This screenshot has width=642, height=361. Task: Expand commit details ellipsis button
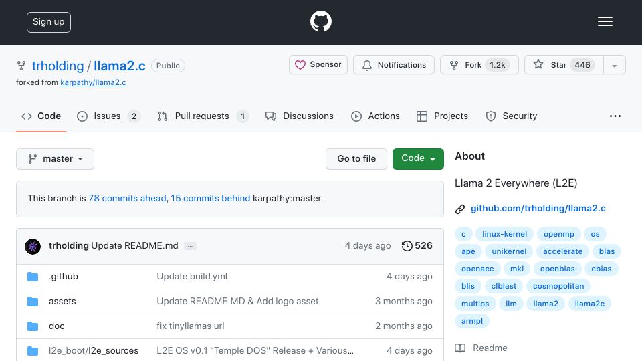pos(190,247)
